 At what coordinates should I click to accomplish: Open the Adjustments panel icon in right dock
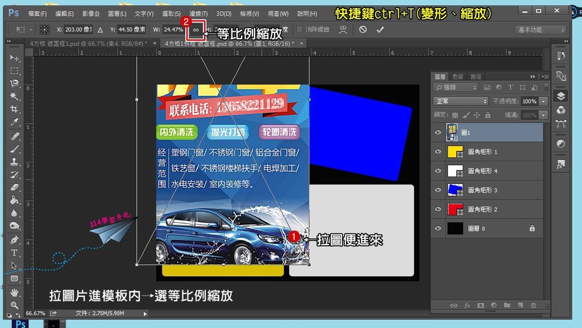coord(561,144)
